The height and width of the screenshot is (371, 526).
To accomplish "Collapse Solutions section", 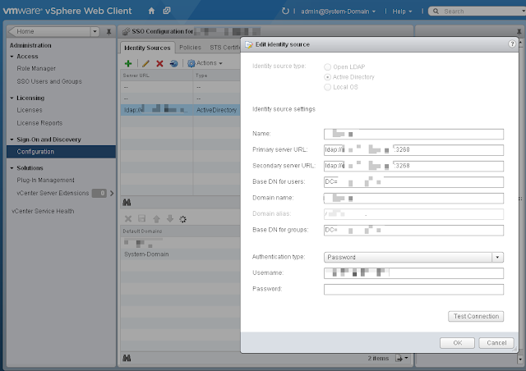I will [12, 168].
